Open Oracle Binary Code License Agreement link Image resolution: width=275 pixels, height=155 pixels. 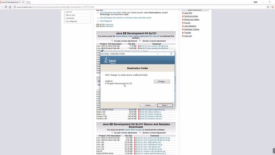tap(137, 36)
